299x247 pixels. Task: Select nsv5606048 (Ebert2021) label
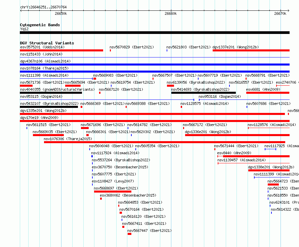[111, 146]
